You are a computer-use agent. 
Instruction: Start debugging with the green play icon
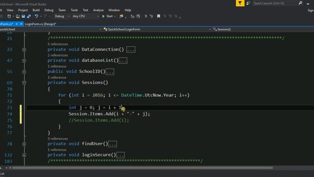[x=104, y=16]
